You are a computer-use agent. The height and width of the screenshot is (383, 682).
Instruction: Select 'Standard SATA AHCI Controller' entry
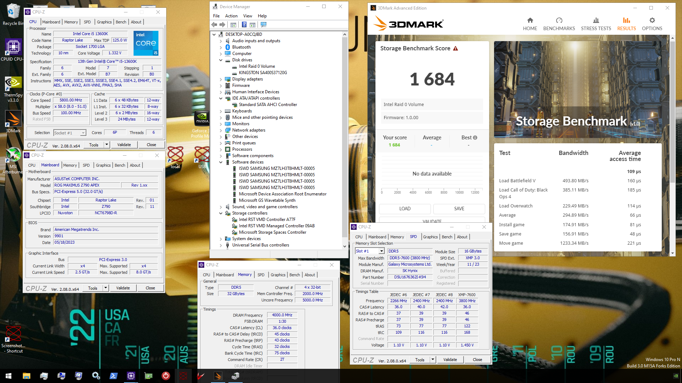pos(268,105)
